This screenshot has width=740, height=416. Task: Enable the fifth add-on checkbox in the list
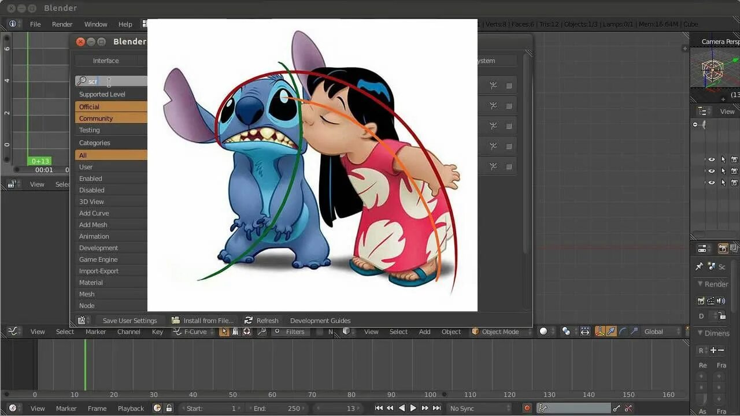click(x=509, y=166)
